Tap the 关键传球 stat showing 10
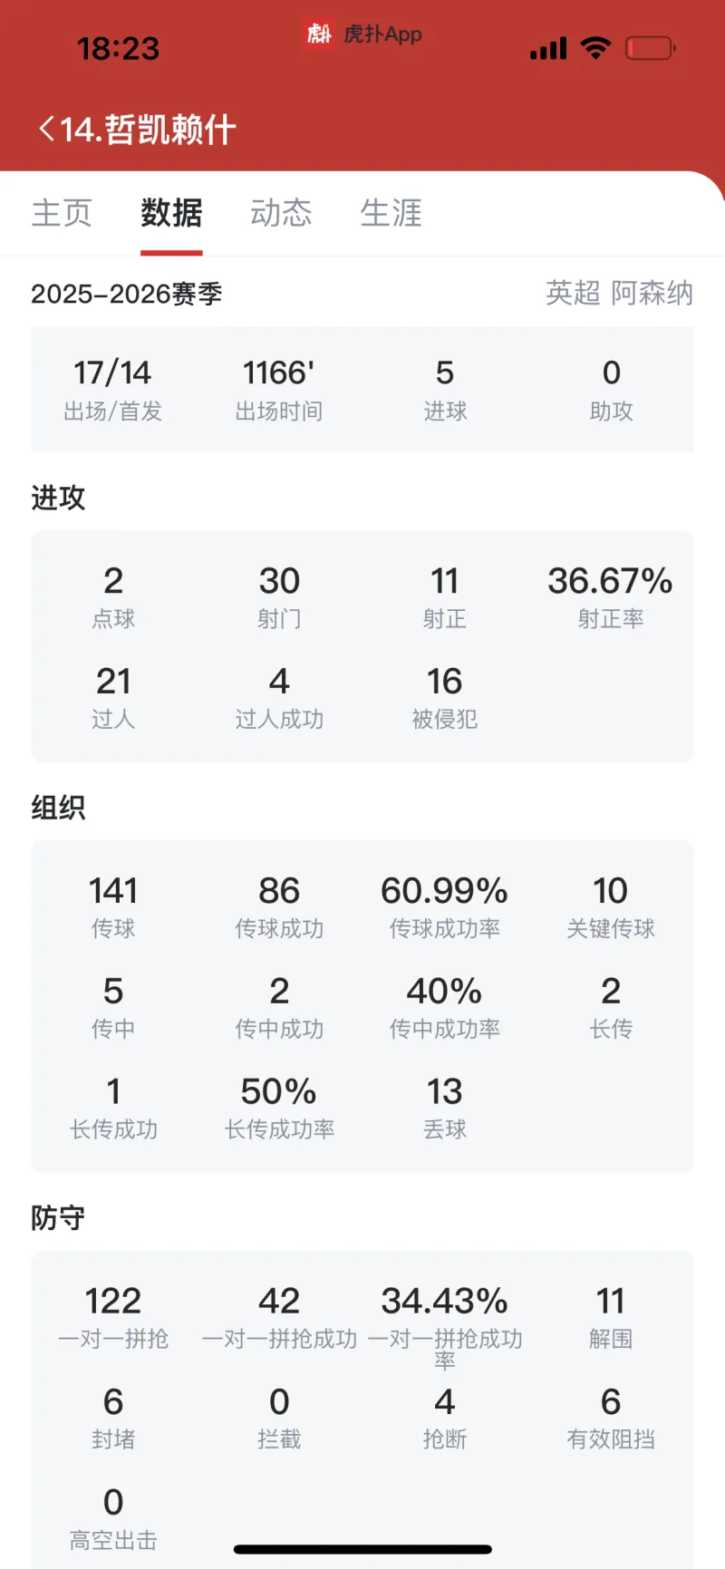The width and height of the screenshot is (725, 1569). click(x=611, y=906)
